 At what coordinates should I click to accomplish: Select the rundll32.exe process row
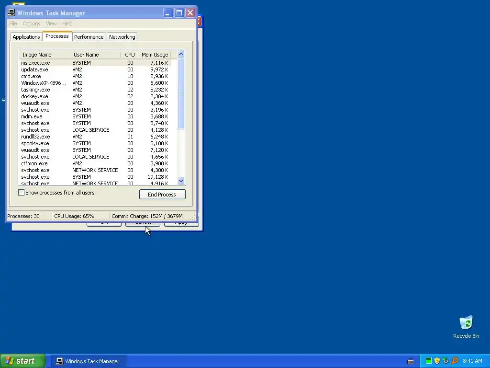click(95, 137)
